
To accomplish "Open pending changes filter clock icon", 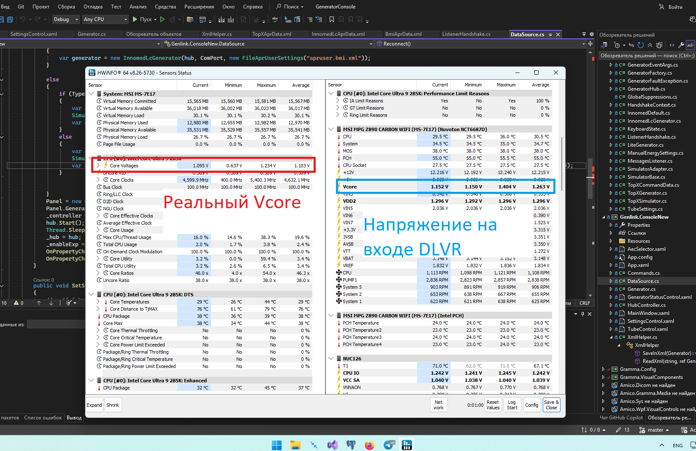I will point(617,45).
